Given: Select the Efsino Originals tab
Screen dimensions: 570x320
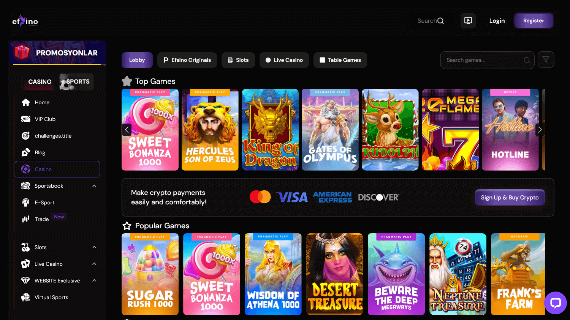Looking at the screenshot, I should pos(187,60).
